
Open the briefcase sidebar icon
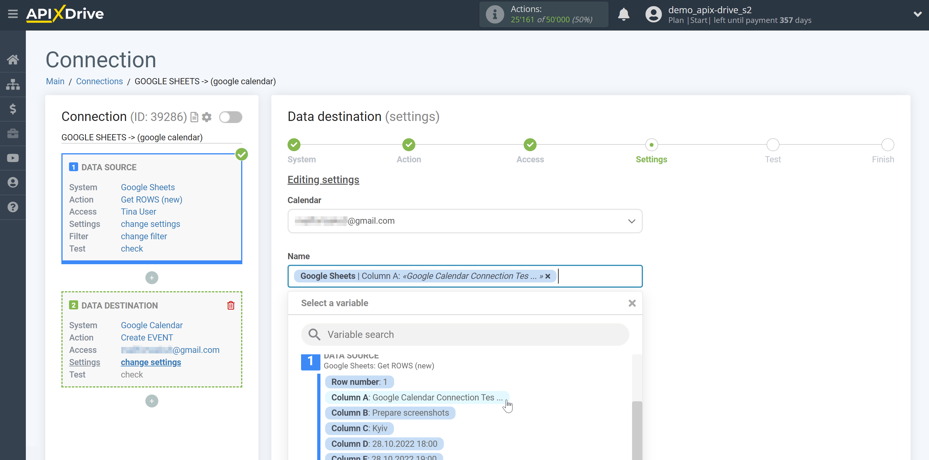[x=13, y=133]
